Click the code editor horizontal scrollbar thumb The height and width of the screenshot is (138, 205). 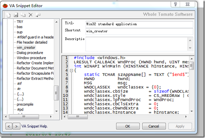(78, 117)
